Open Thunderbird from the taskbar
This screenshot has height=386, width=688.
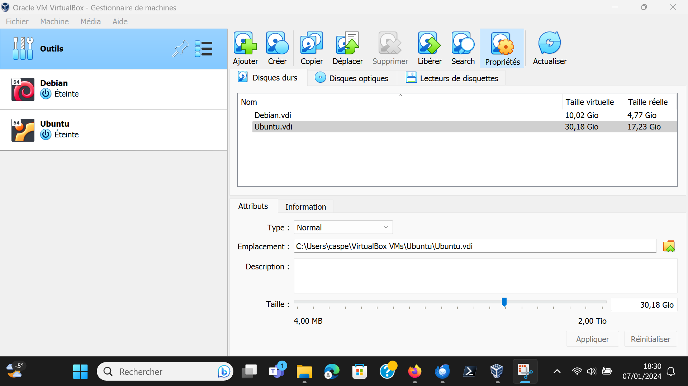pyautogui.click(x=442, y=372)
